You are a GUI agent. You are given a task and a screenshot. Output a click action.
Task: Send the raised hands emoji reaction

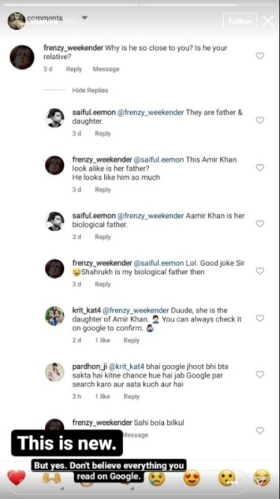(52, 478)
